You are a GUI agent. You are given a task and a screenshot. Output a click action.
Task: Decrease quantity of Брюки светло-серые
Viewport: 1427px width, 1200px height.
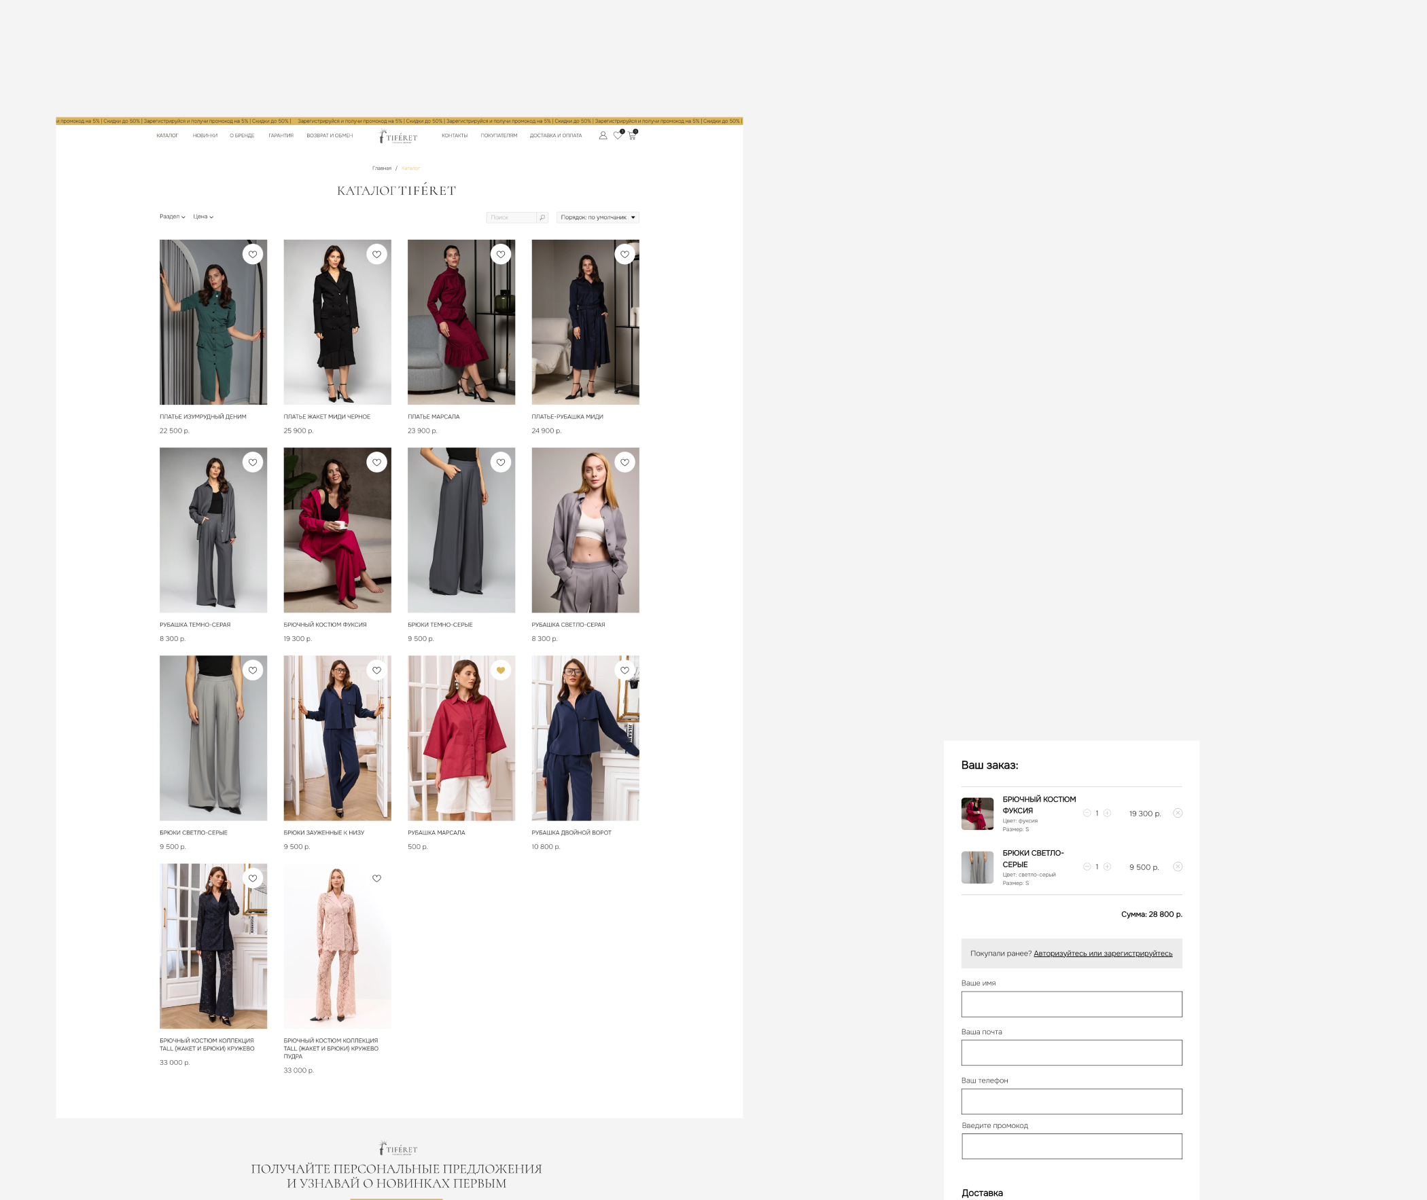point(1087,867)
